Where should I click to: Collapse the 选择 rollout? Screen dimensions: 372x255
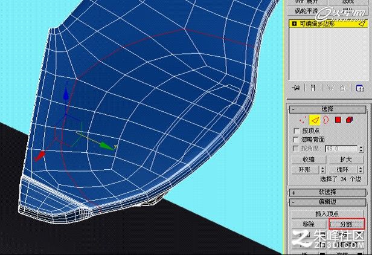pos(327,109)
